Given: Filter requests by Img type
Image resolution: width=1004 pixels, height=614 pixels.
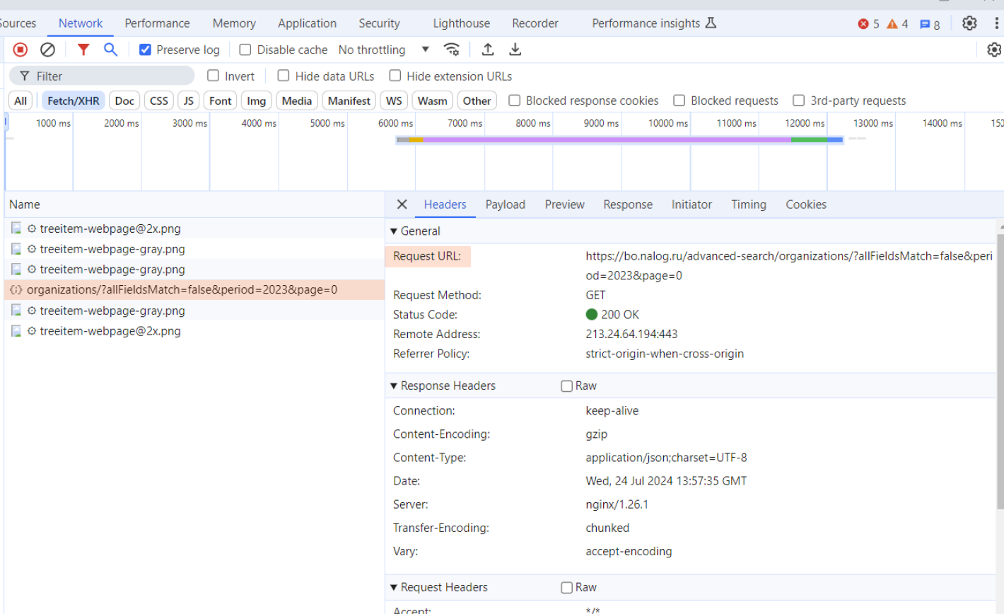Looking at the screenshot, I should [256, 100].
